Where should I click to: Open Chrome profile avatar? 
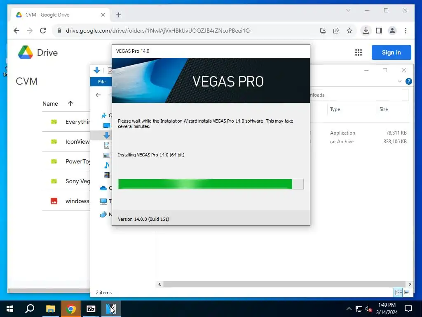(392, 31)
